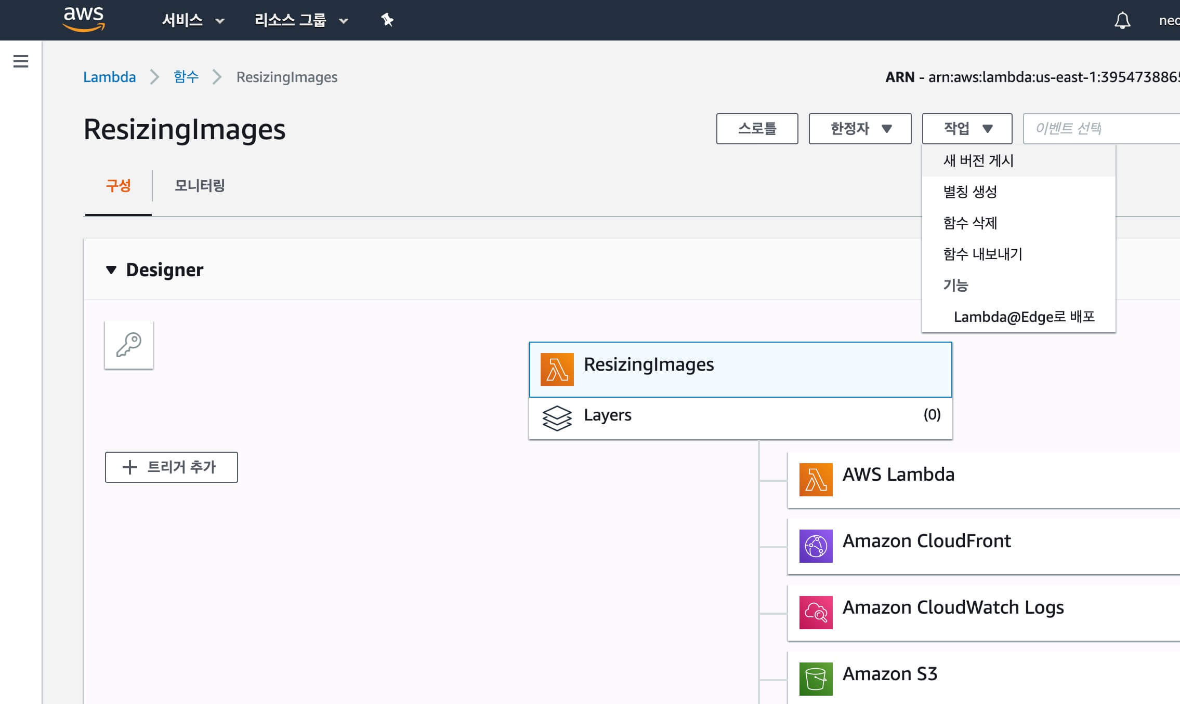Click the 트리거 추가 button
1180x704 pixels.
(171, 467)
